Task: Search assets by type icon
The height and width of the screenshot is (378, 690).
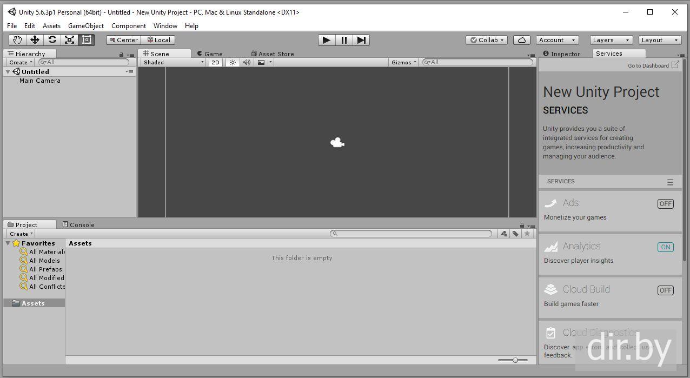Action: coord(504,234)
